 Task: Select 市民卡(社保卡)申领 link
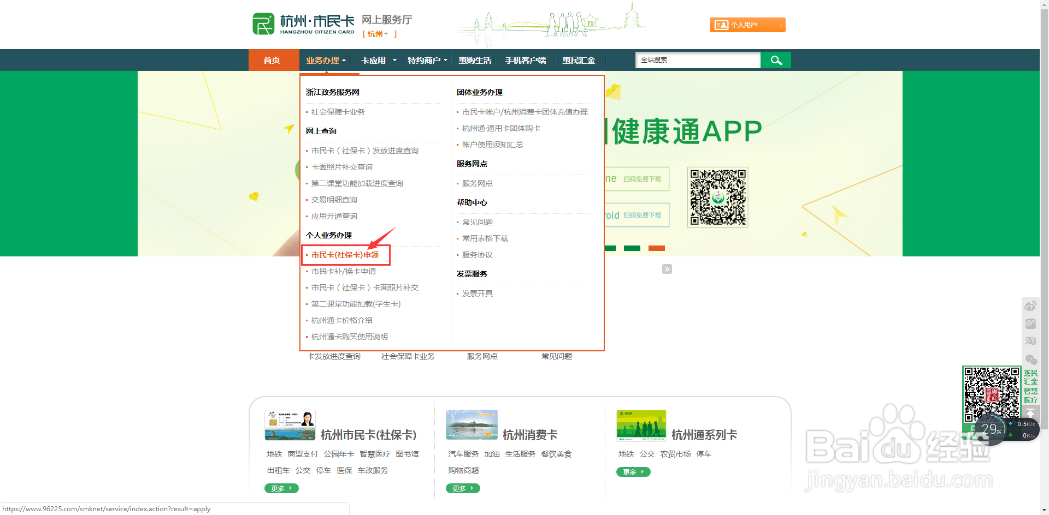pos(345,255)
